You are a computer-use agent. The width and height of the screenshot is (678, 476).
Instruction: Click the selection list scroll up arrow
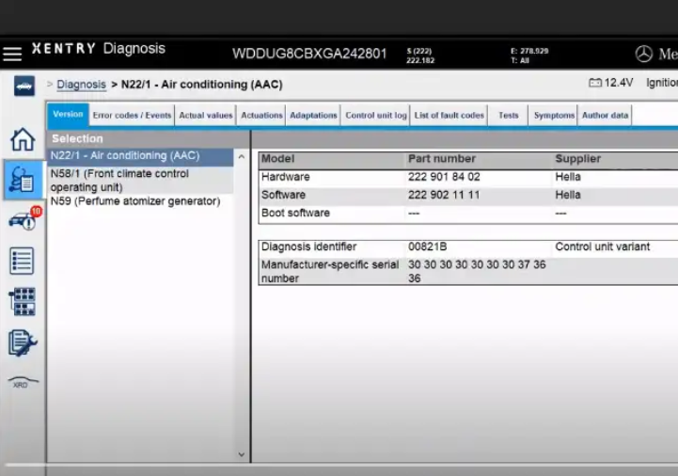click(x=242, y=157)
